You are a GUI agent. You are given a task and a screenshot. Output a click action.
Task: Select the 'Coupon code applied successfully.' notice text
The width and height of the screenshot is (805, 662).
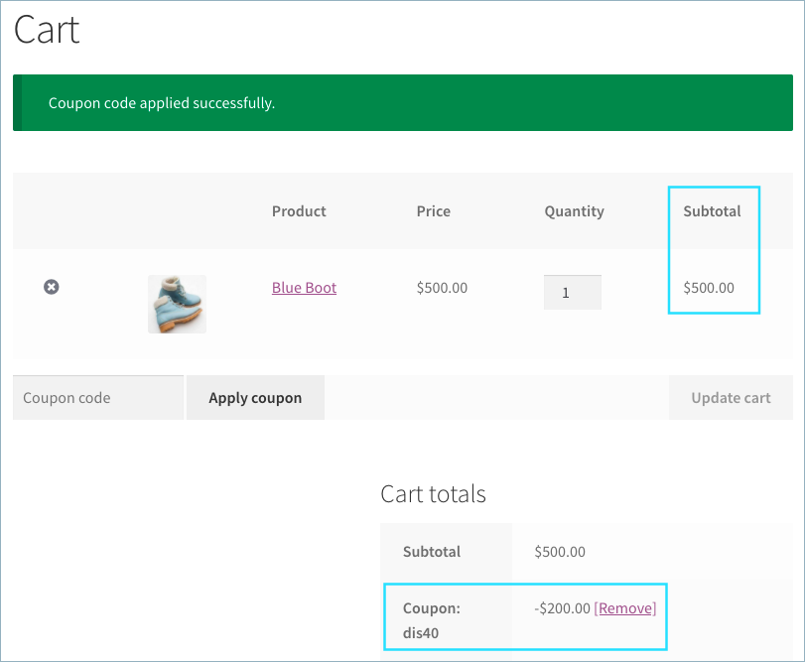point(162,103)
